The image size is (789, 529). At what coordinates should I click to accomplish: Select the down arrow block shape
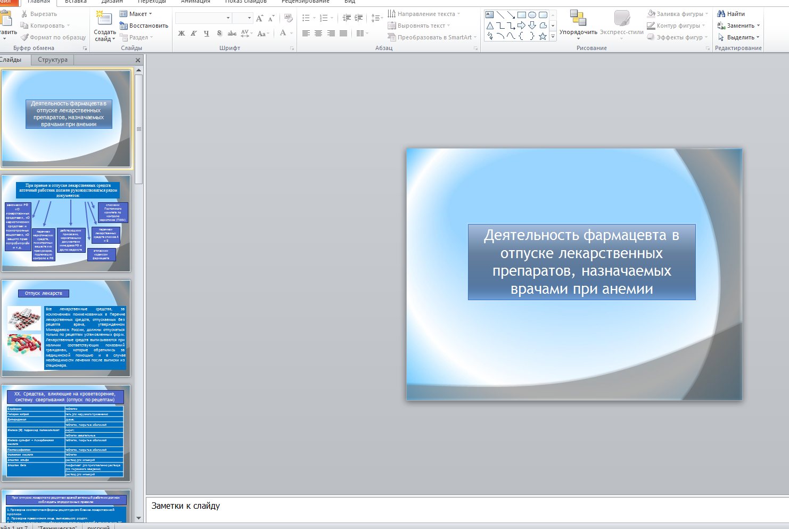pos(532,26)
